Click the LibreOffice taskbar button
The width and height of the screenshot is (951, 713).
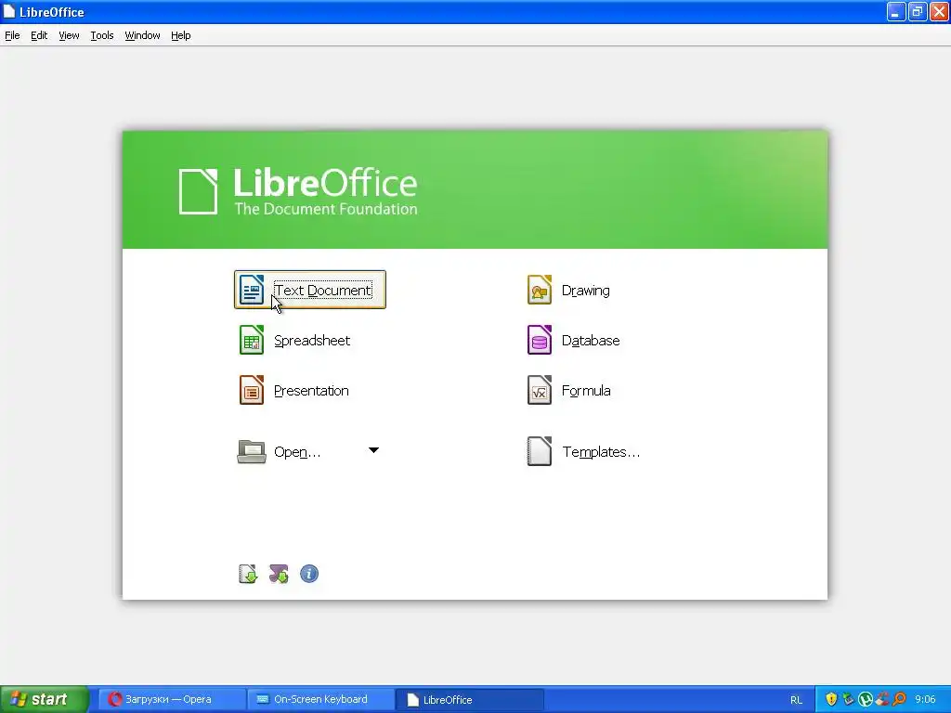click(x=469, y=699)
